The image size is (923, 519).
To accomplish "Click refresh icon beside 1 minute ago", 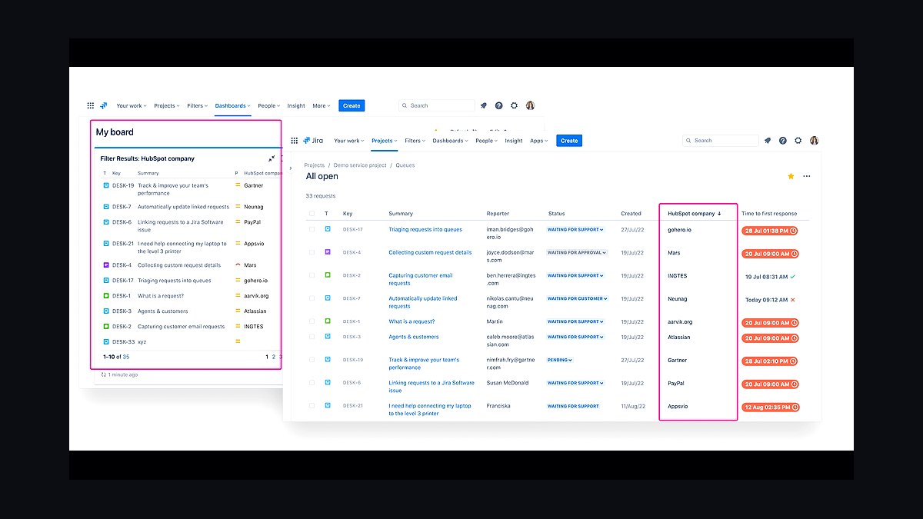I will click(104, 374).
